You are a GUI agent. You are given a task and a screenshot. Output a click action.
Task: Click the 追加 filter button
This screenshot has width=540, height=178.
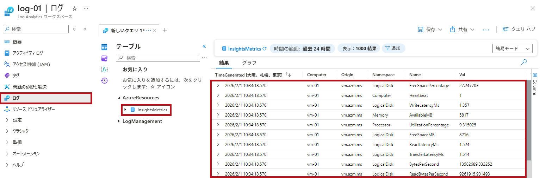pos(393,48)
